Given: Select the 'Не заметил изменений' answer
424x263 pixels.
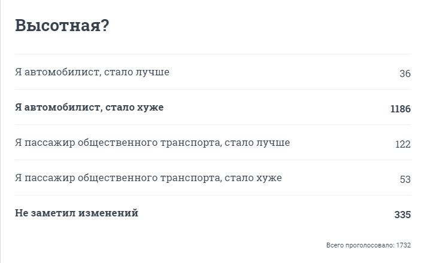Looking at the screenshot, I should coord(77,213).
